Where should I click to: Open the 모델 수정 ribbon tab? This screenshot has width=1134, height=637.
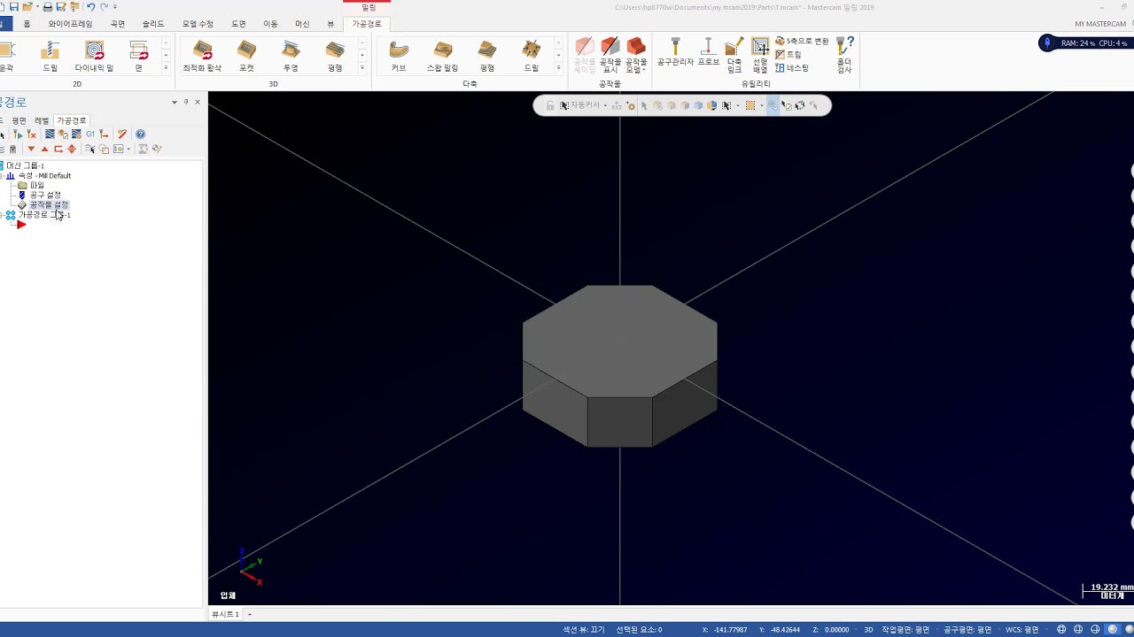tap(198, 24)
